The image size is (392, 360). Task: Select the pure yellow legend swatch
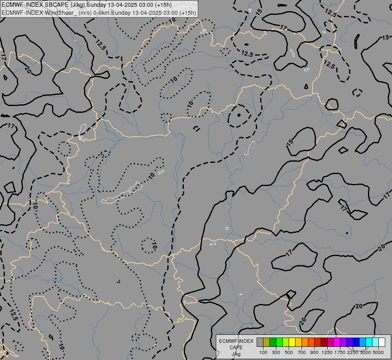click(x=292, y=342)
